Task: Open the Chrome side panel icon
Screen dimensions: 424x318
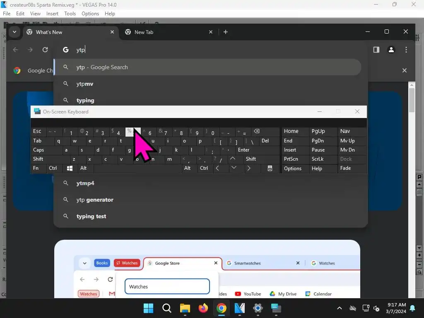Action: (376, 50)
